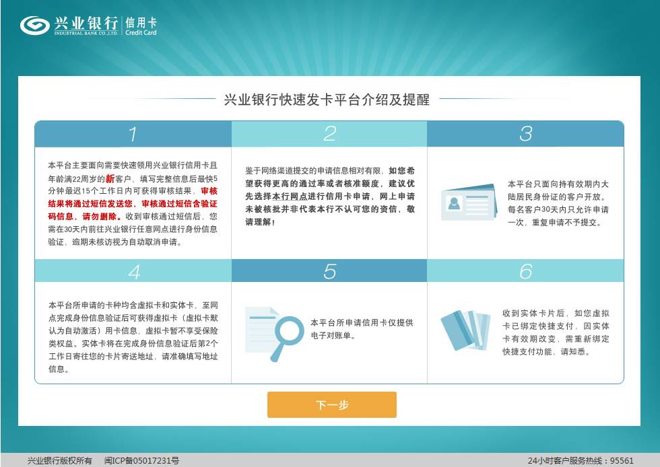Click the number 6 section header
This screenshot has height=467, width=660.
click(525, 271)
